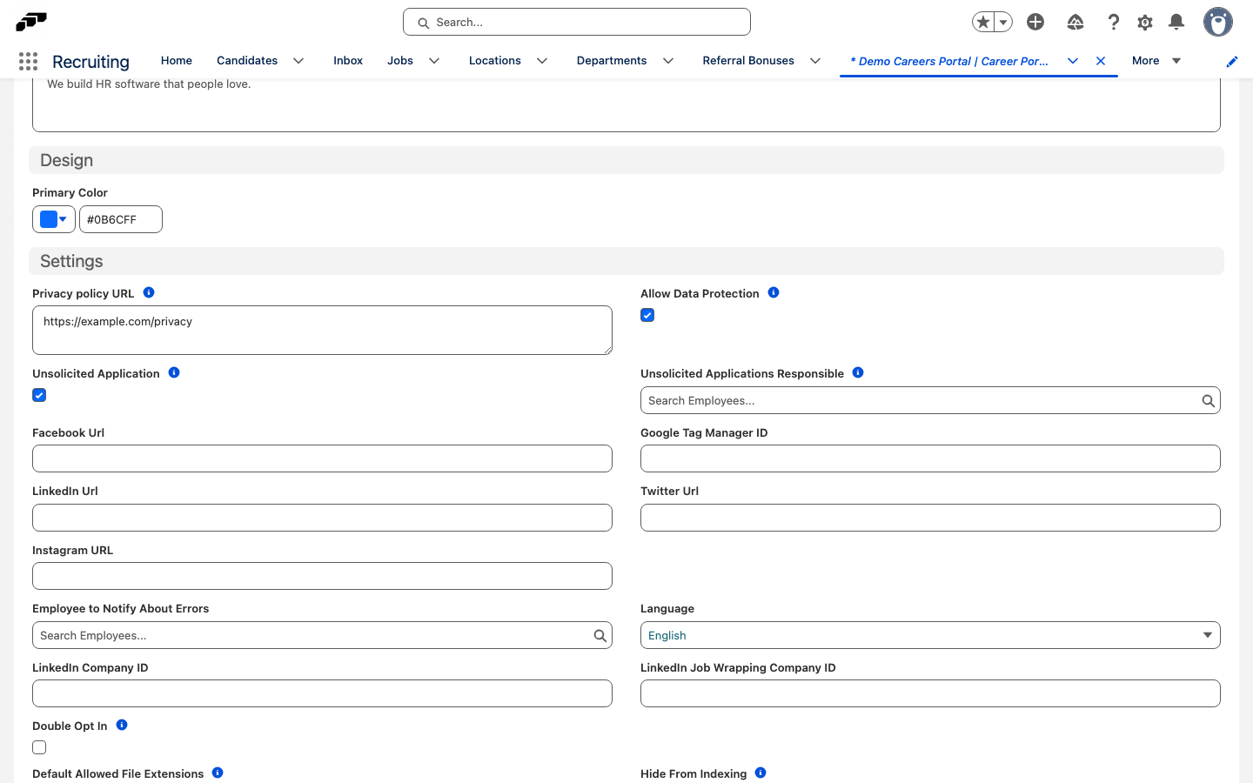Open the App Launcher grid icon
Viewport: 1253px width, 783px height.
point(28,61)
